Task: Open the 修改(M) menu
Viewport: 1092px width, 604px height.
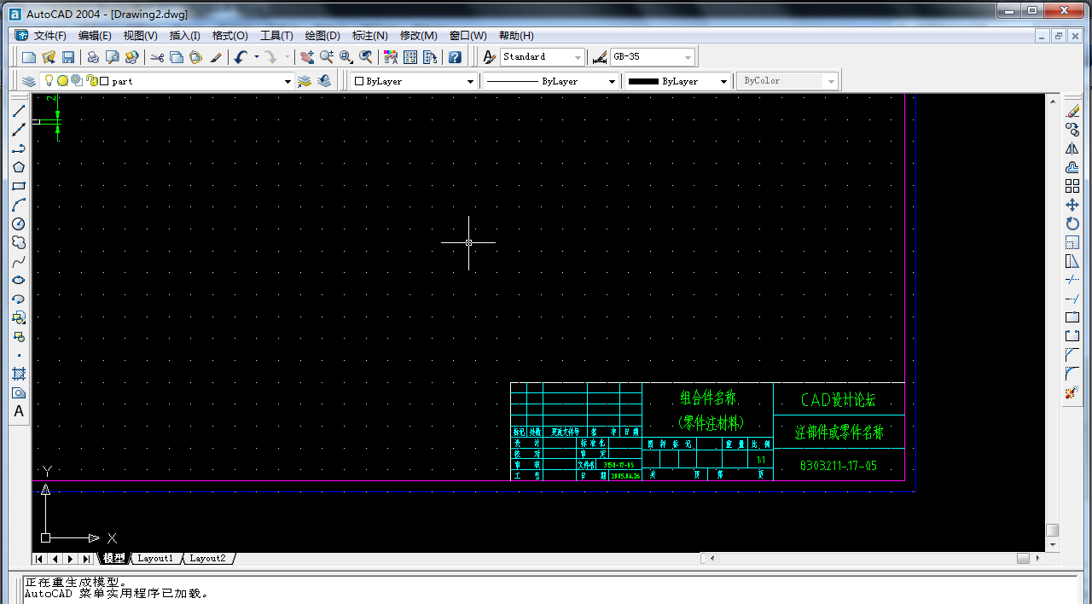Action: pyautogui.click(x=418, y=36)
